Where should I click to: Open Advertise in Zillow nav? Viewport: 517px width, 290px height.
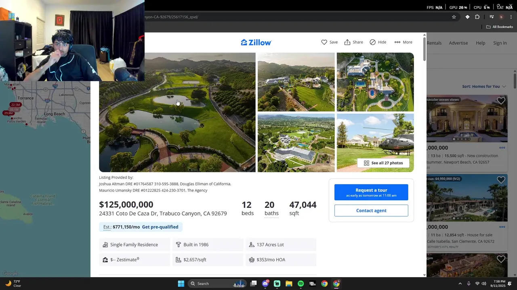tap(458, 43)
